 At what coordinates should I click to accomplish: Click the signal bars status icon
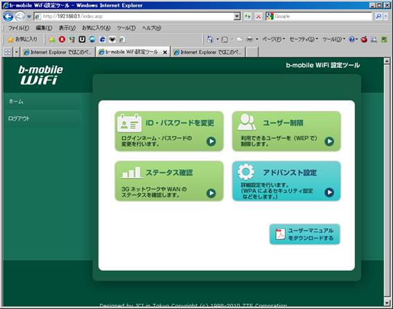[x=131, y=173]
